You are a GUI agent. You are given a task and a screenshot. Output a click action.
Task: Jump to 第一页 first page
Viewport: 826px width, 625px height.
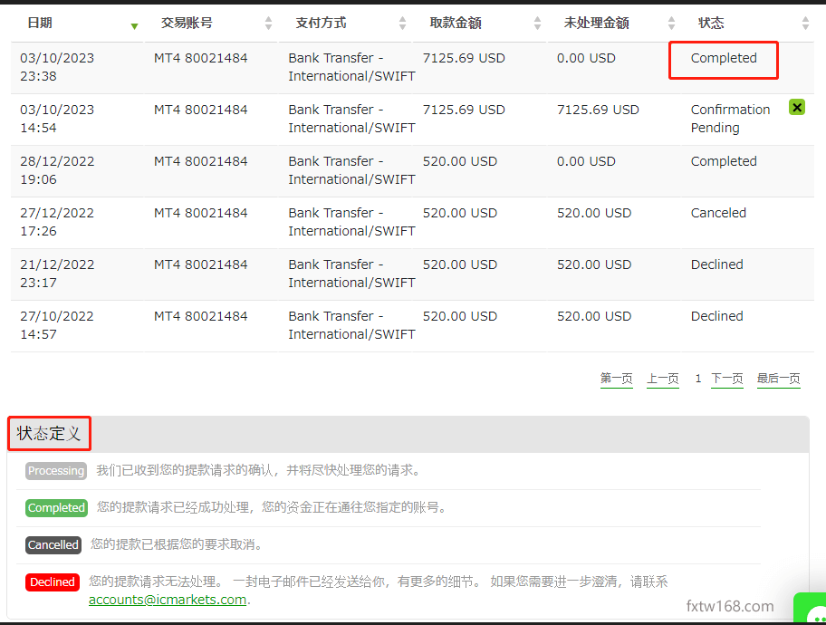pyautogui.click(x=616, y=378)
